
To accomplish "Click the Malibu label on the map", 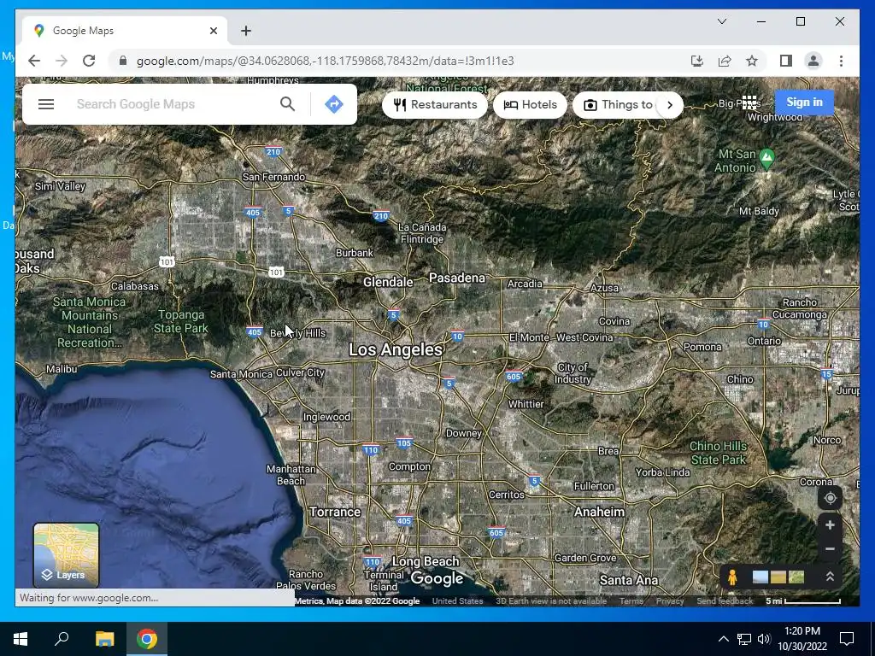I will pyautogui.click(x=62, y=369).
